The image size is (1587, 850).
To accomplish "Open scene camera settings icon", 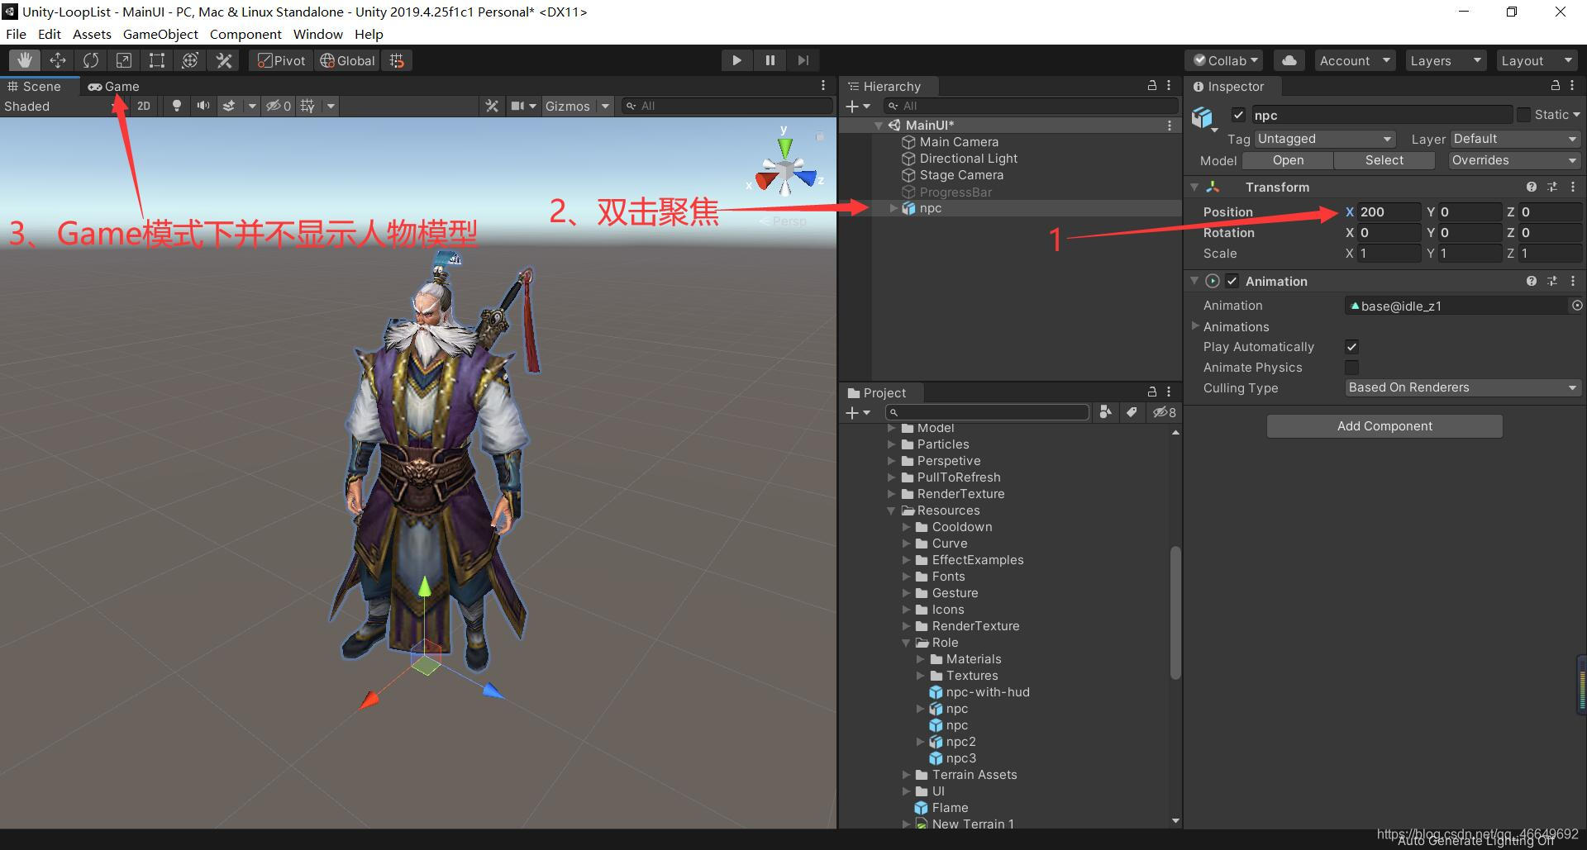I will [517, 106].
